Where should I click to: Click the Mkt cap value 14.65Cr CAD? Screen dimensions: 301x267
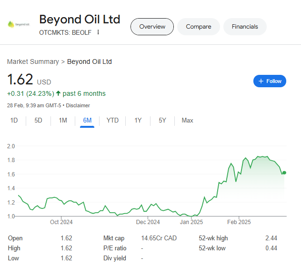[x=159, y=238]
